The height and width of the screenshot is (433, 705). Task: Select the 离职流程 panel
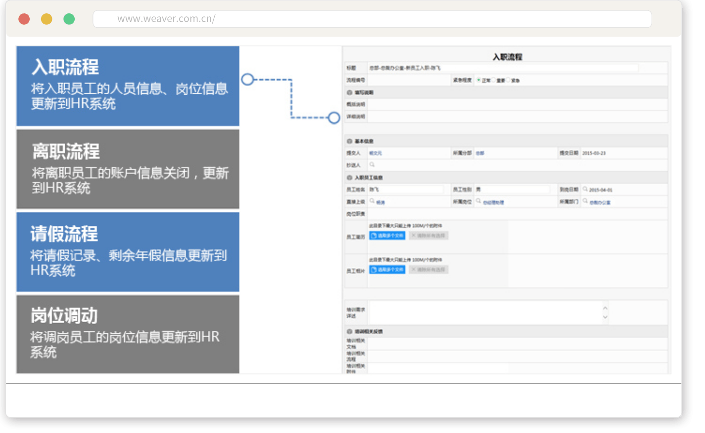pos(128,169)
